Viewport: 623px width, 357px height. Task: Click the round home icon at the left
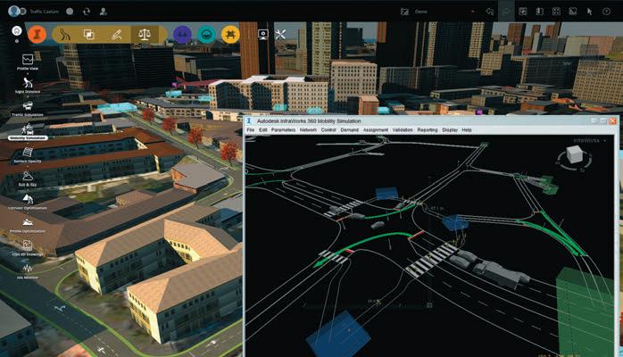[x=17, y=30]
